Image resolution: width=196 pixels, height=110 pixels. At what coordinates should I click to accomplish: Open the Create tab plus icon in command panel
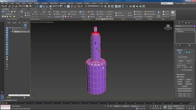point(176,23)
